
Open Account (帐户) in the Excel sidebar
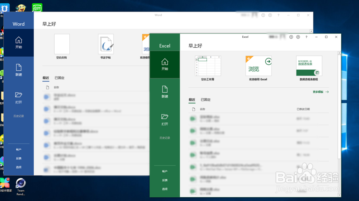165,171
